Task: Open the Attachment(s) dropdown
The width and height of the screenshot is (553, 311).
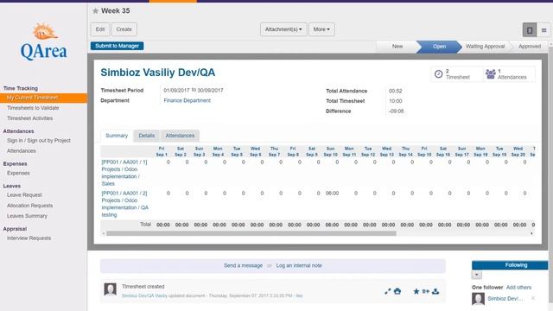Action: (283, 29)
